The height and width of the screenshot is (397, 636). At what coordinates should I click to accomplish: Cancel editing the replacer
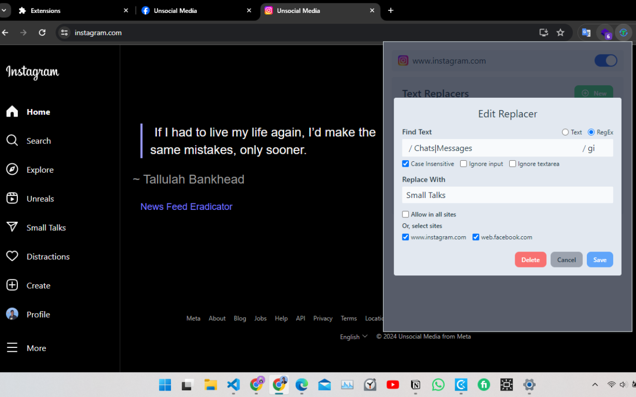(x=566, y=260)
